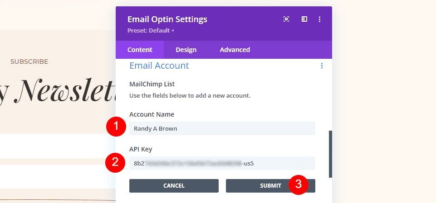Open the Preset: Default dropdown
Screen dimensions: 436x203
pyautogui.click(x=151, y=31)
